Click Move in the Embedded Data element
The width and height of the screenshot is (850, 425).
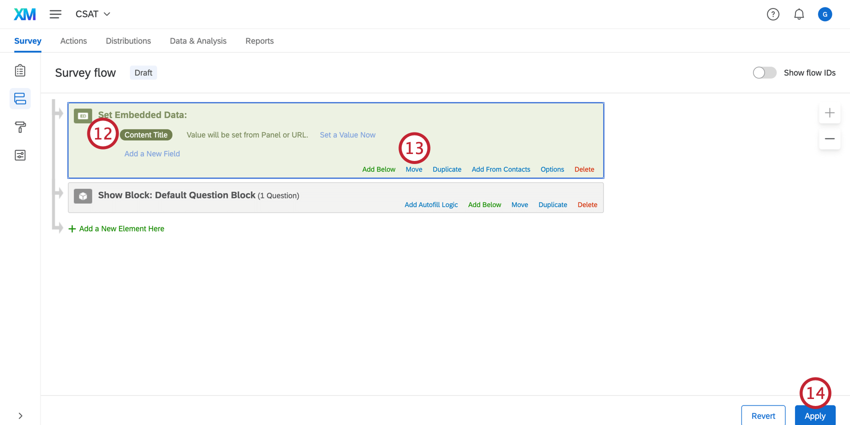click(x=414, y=169)
